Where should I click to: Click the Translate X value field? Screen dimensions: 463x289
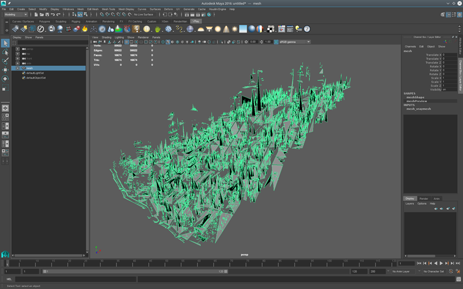coord(449,55)
